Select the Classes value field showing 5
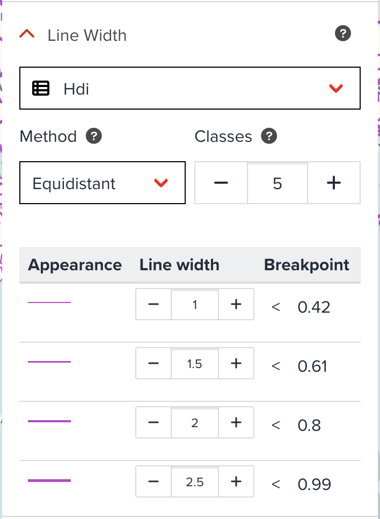380x519 pixels. [x=277, y=183]
